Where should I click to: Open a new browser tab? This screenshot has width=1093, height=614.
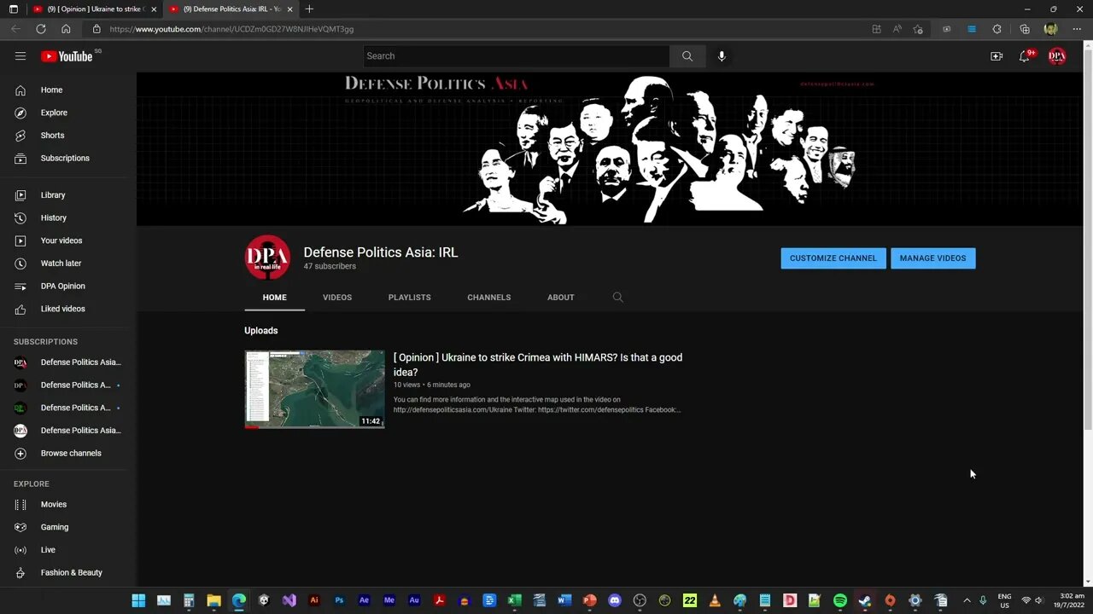pos(309,9)
